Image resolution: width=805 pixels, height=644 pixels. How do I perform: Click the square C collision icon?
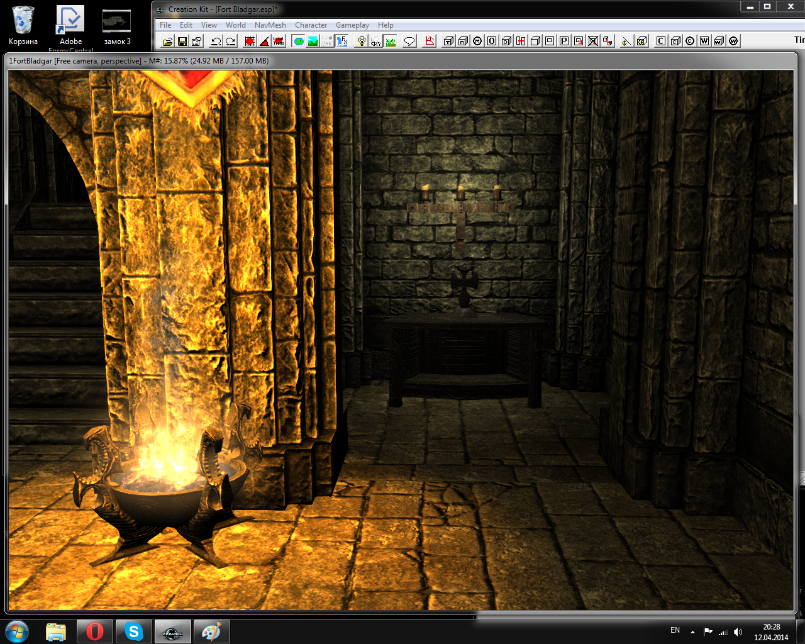click(x=661, y=41)
